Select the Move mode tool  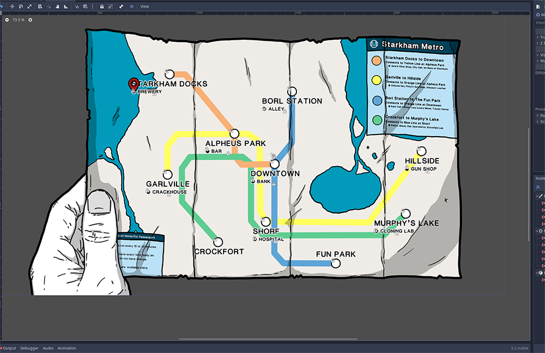pos(12,7)
